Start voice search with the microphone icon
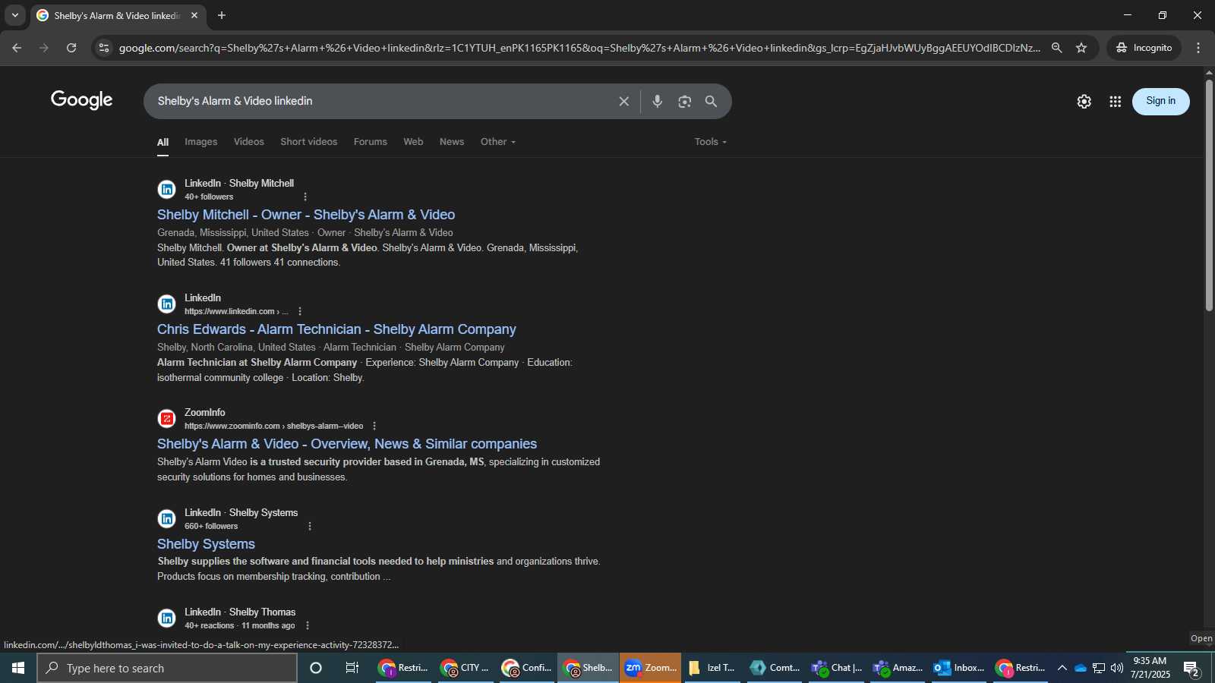The width and height of the screenshot is (1215, 683). [658, 102]
